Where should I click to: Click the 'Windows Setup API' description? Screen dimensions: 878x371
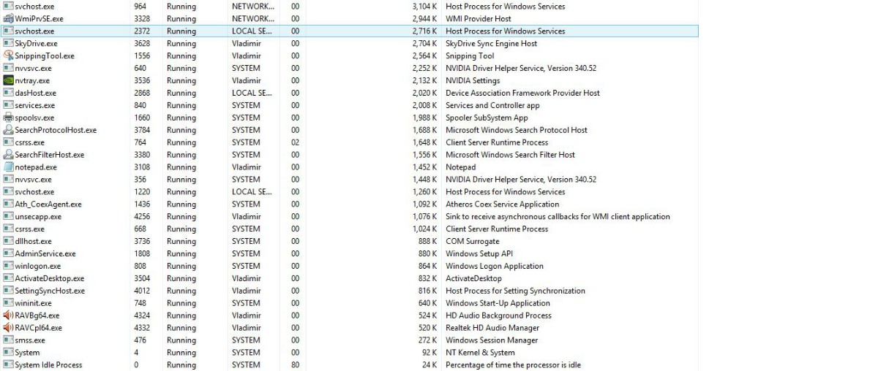[x=479, y=254]
